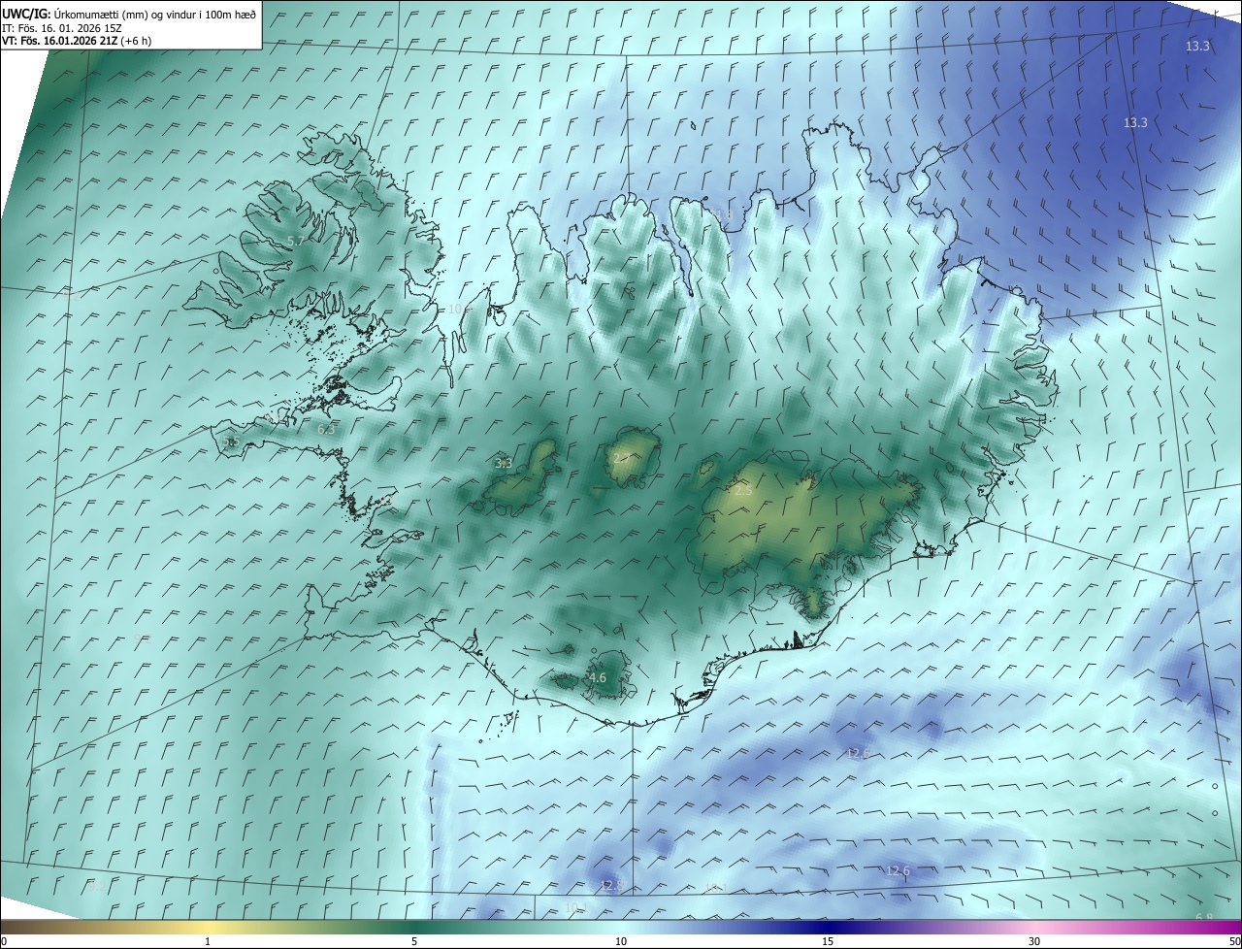The height and width of the screenshot is (949, 1242).
Task: Click the 6.8 value near the bottom-right corner
Action: point(1204,918)
